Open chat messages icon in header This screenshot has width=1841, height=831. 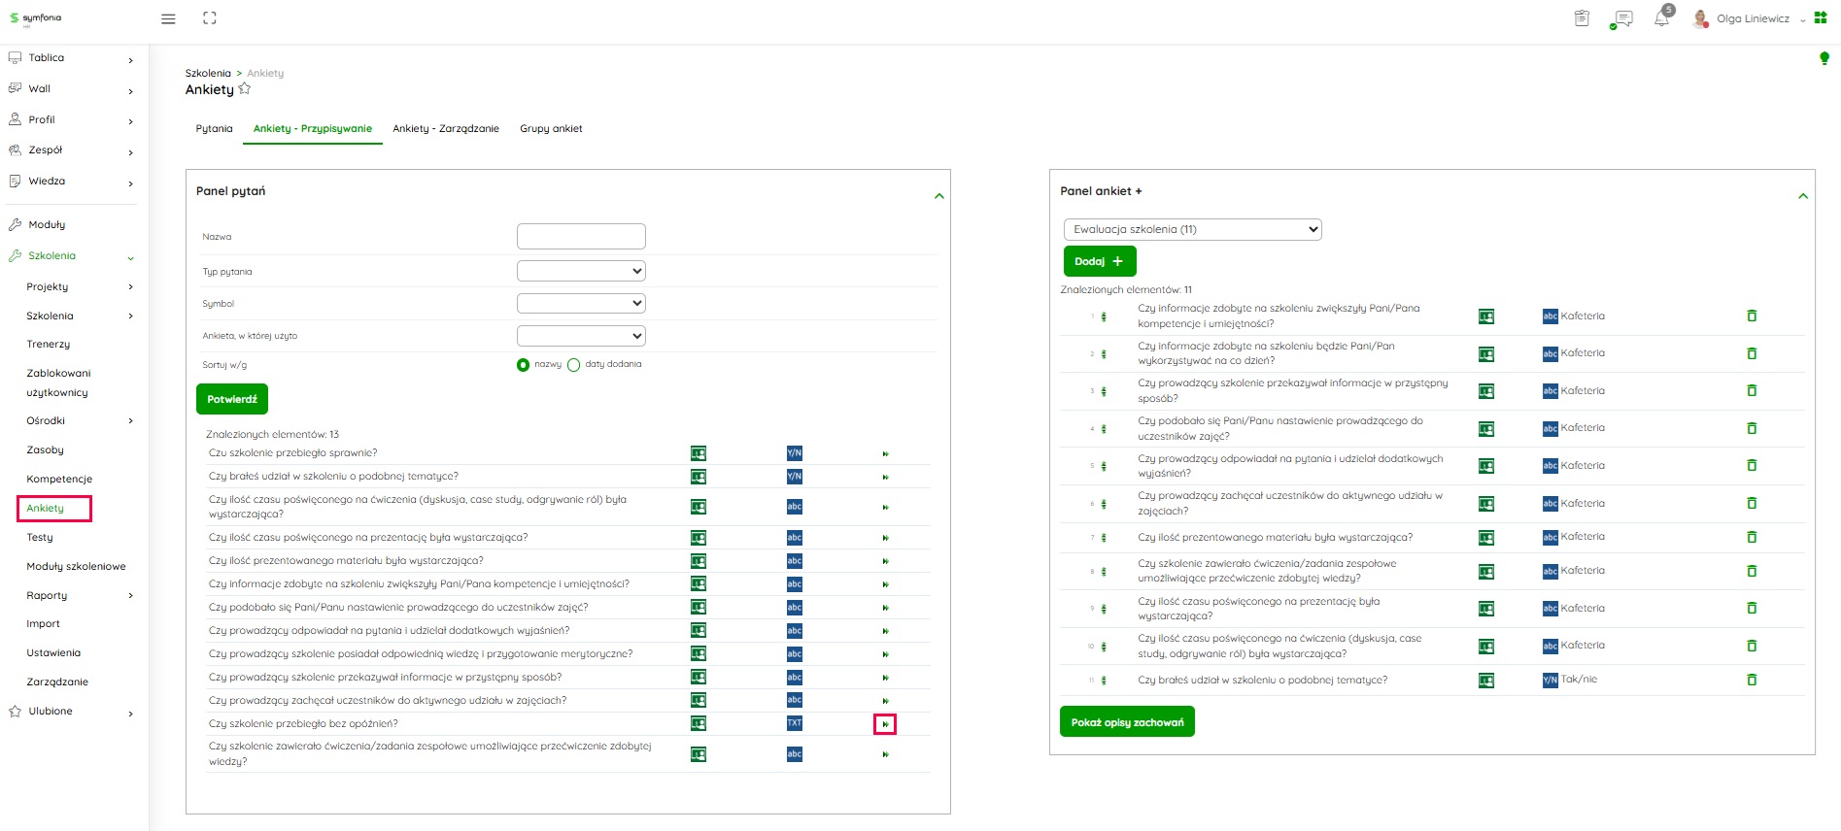1620,19
